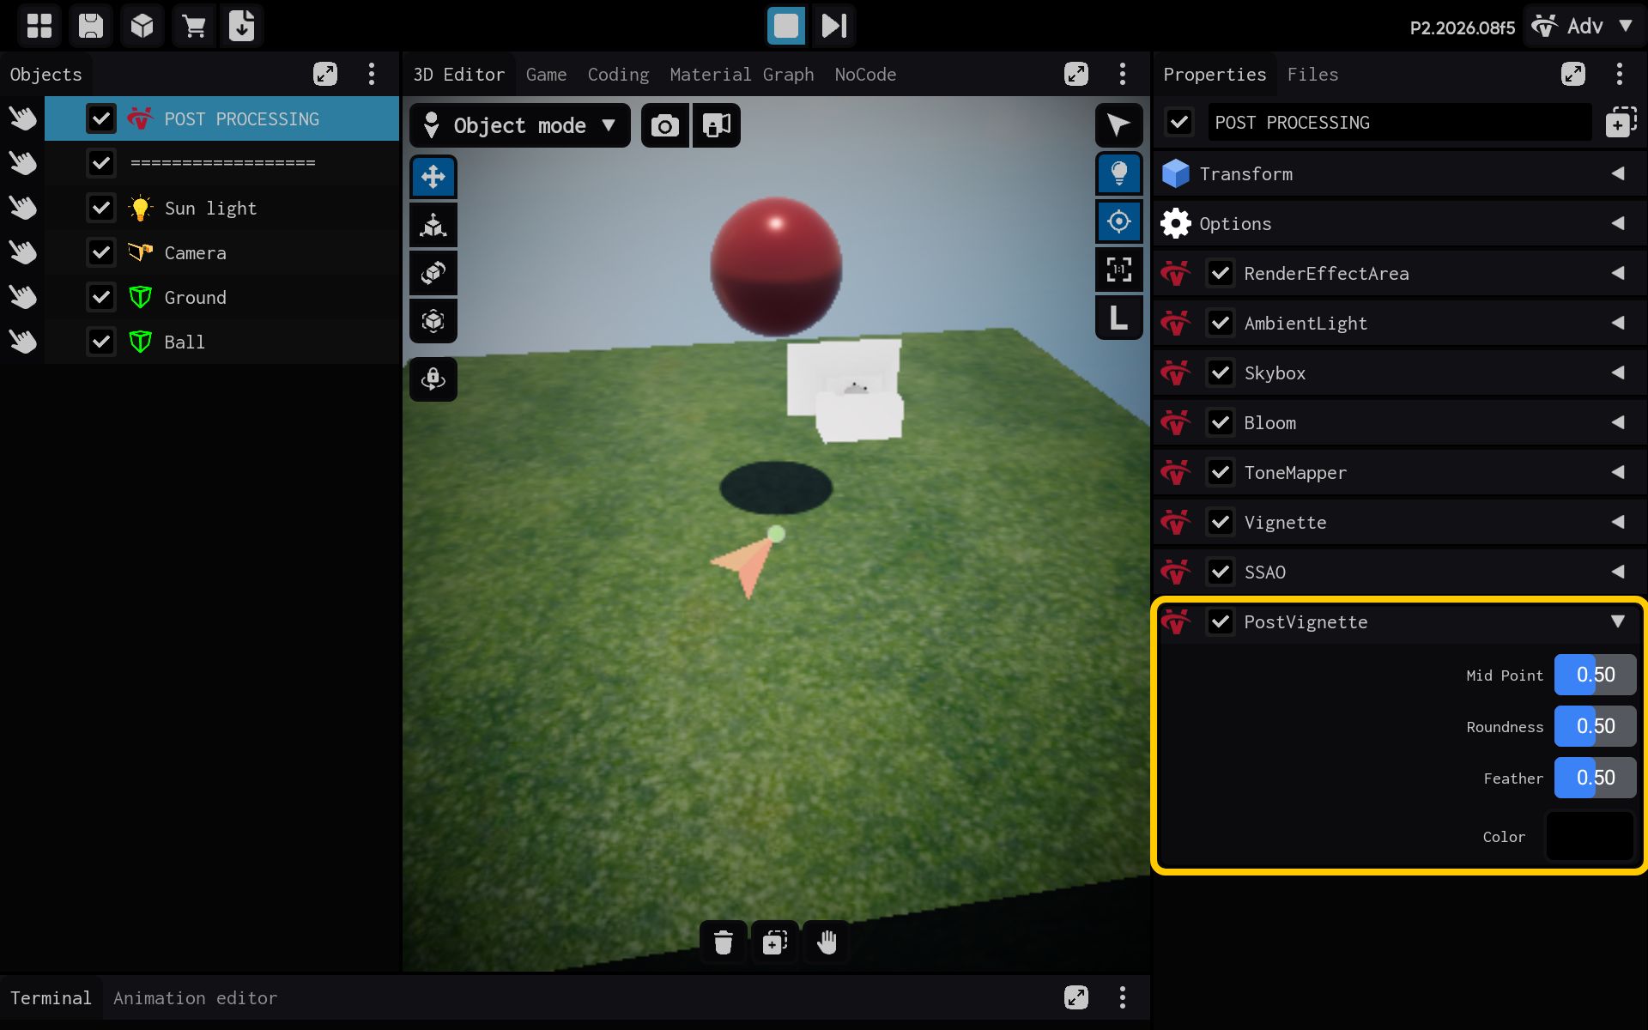Maximize the Objects panel
This screenshot has width=1648, height=1030.
coord(325,74)
